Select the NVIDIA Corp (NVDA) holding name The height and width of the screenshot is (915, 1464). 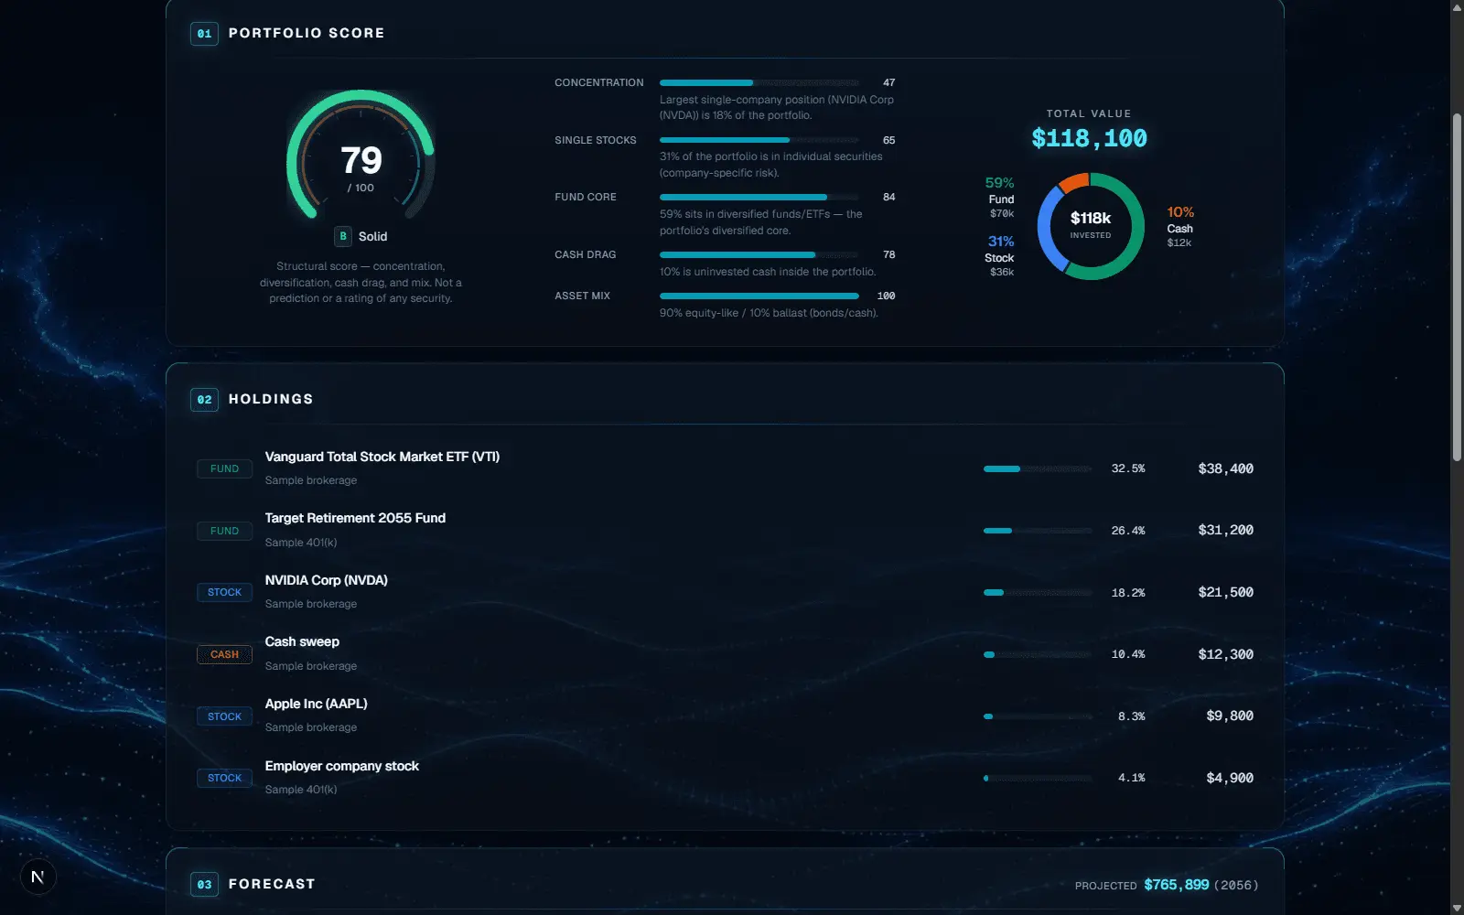click(327, 580)
